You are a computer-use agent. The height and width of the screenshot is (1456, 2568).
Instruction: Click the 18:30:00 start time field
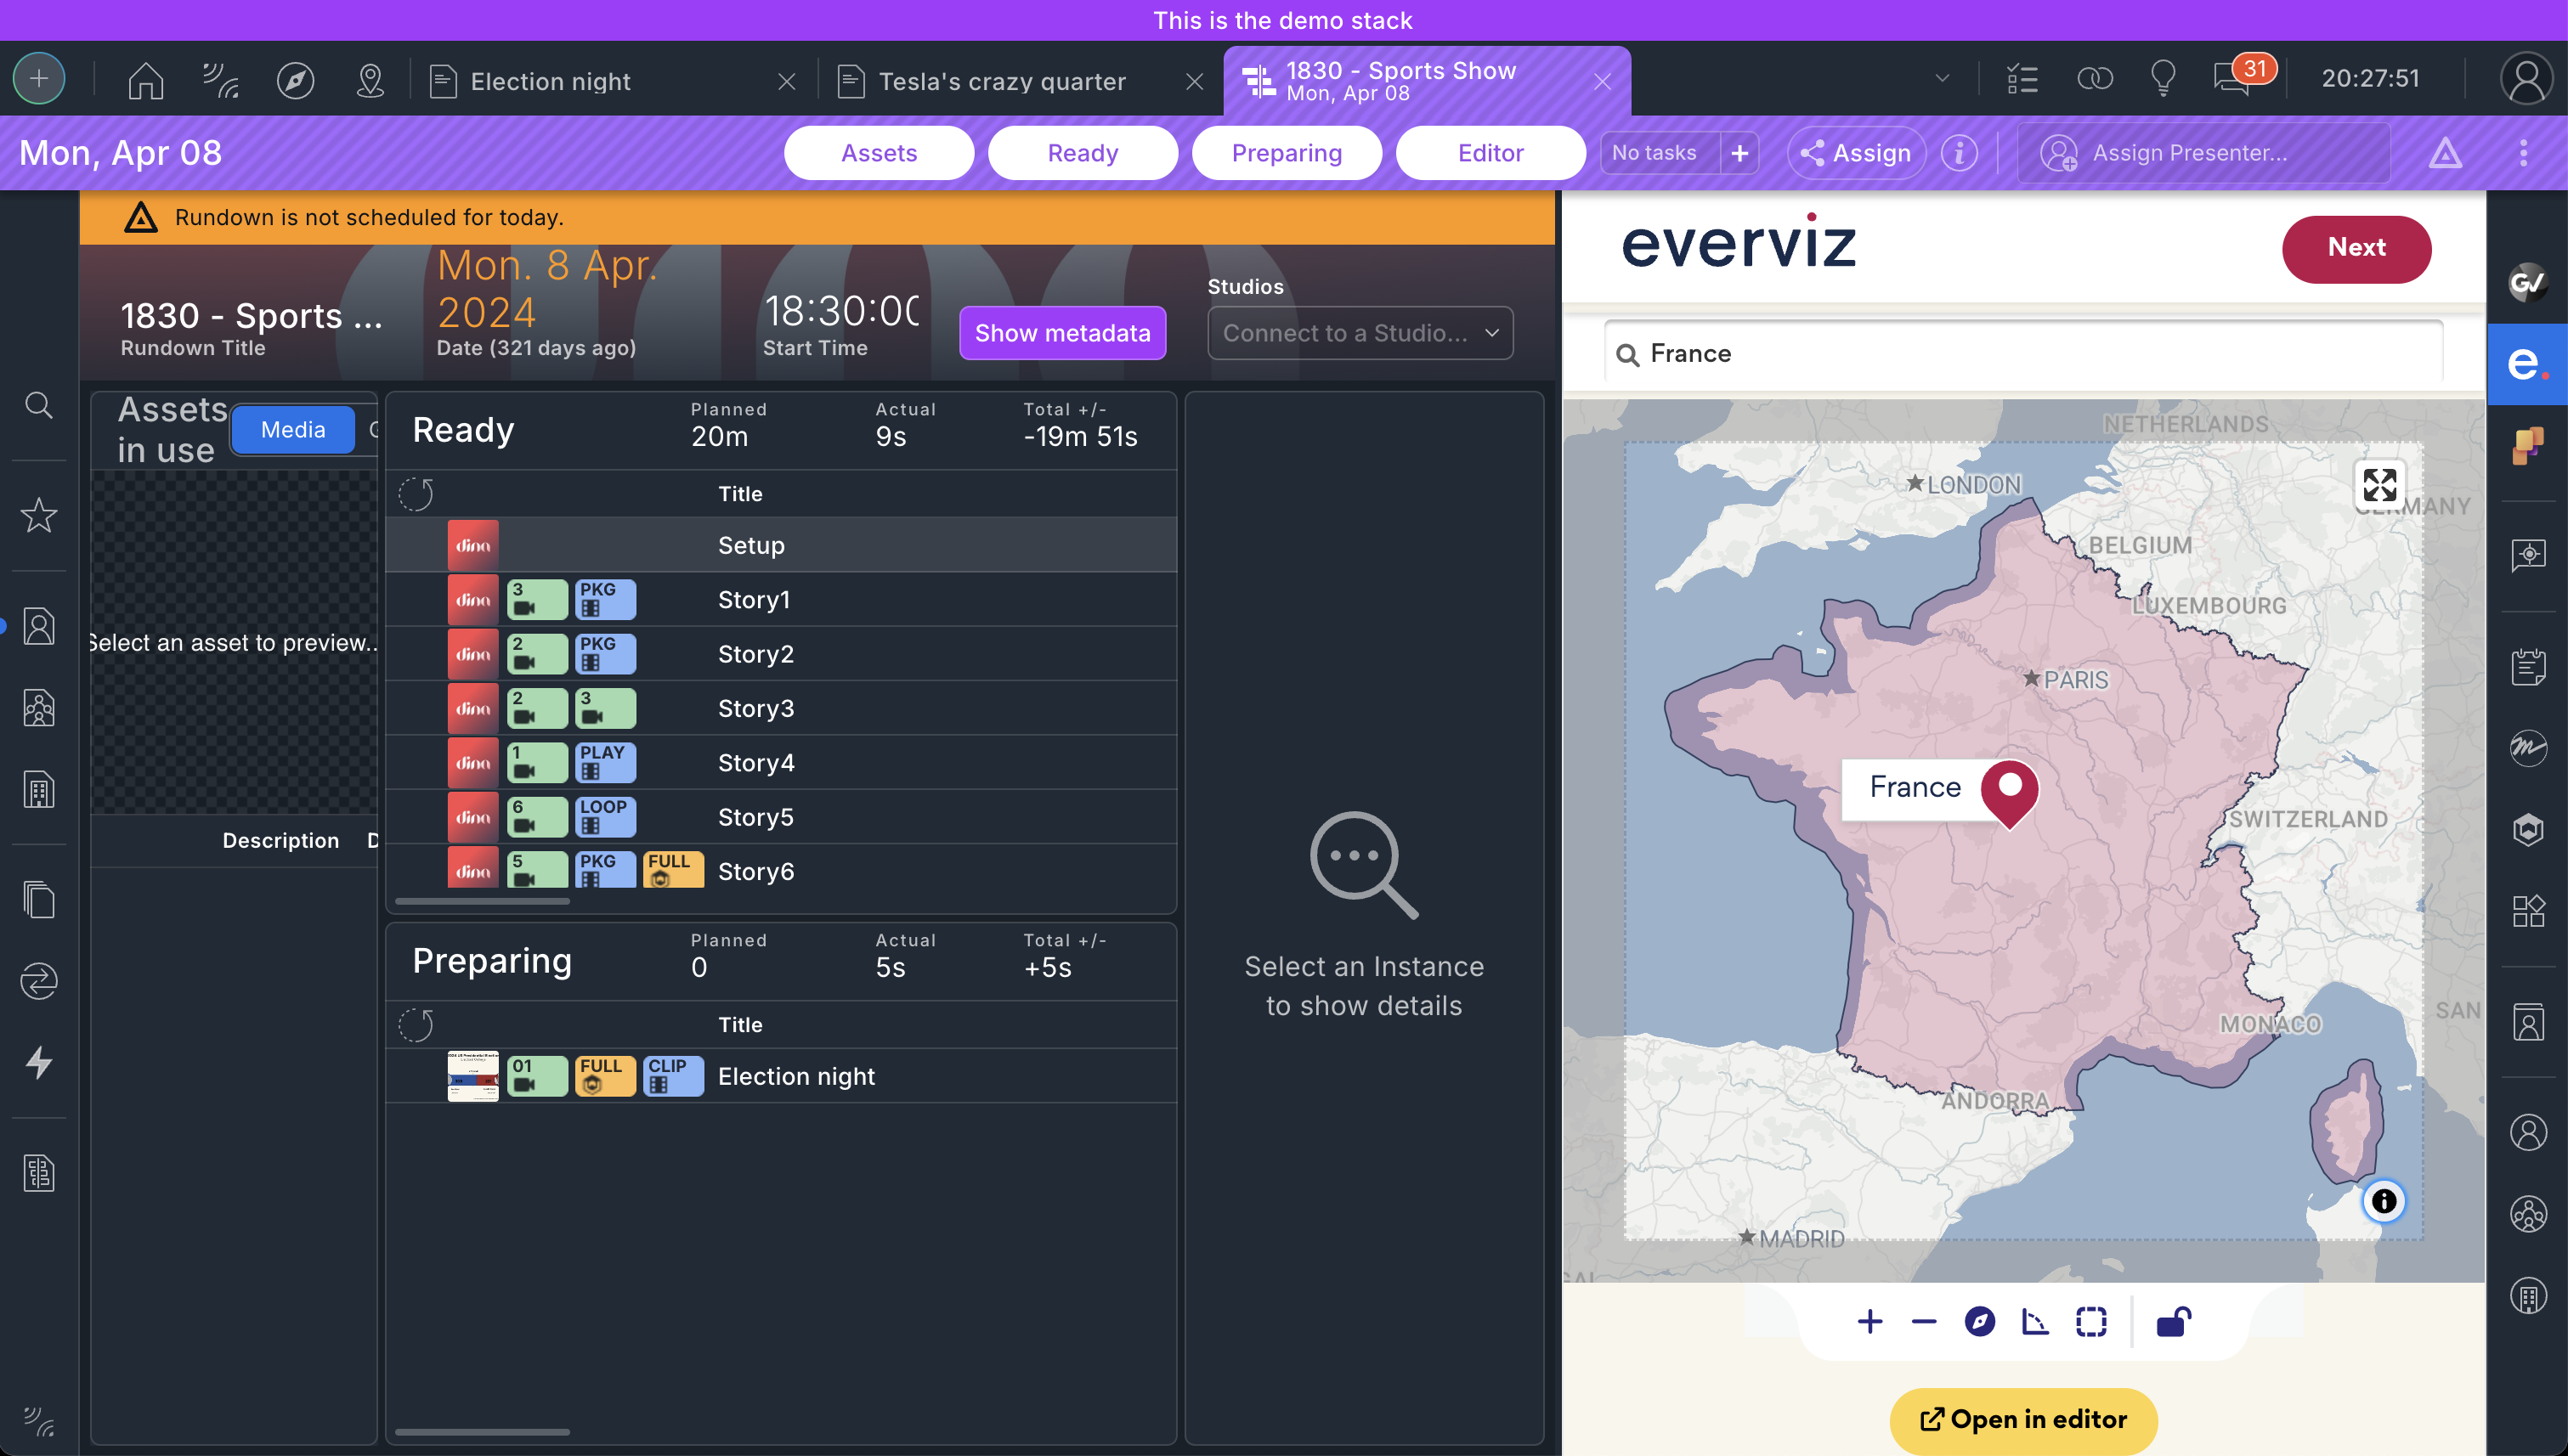(x=841, y=311)
